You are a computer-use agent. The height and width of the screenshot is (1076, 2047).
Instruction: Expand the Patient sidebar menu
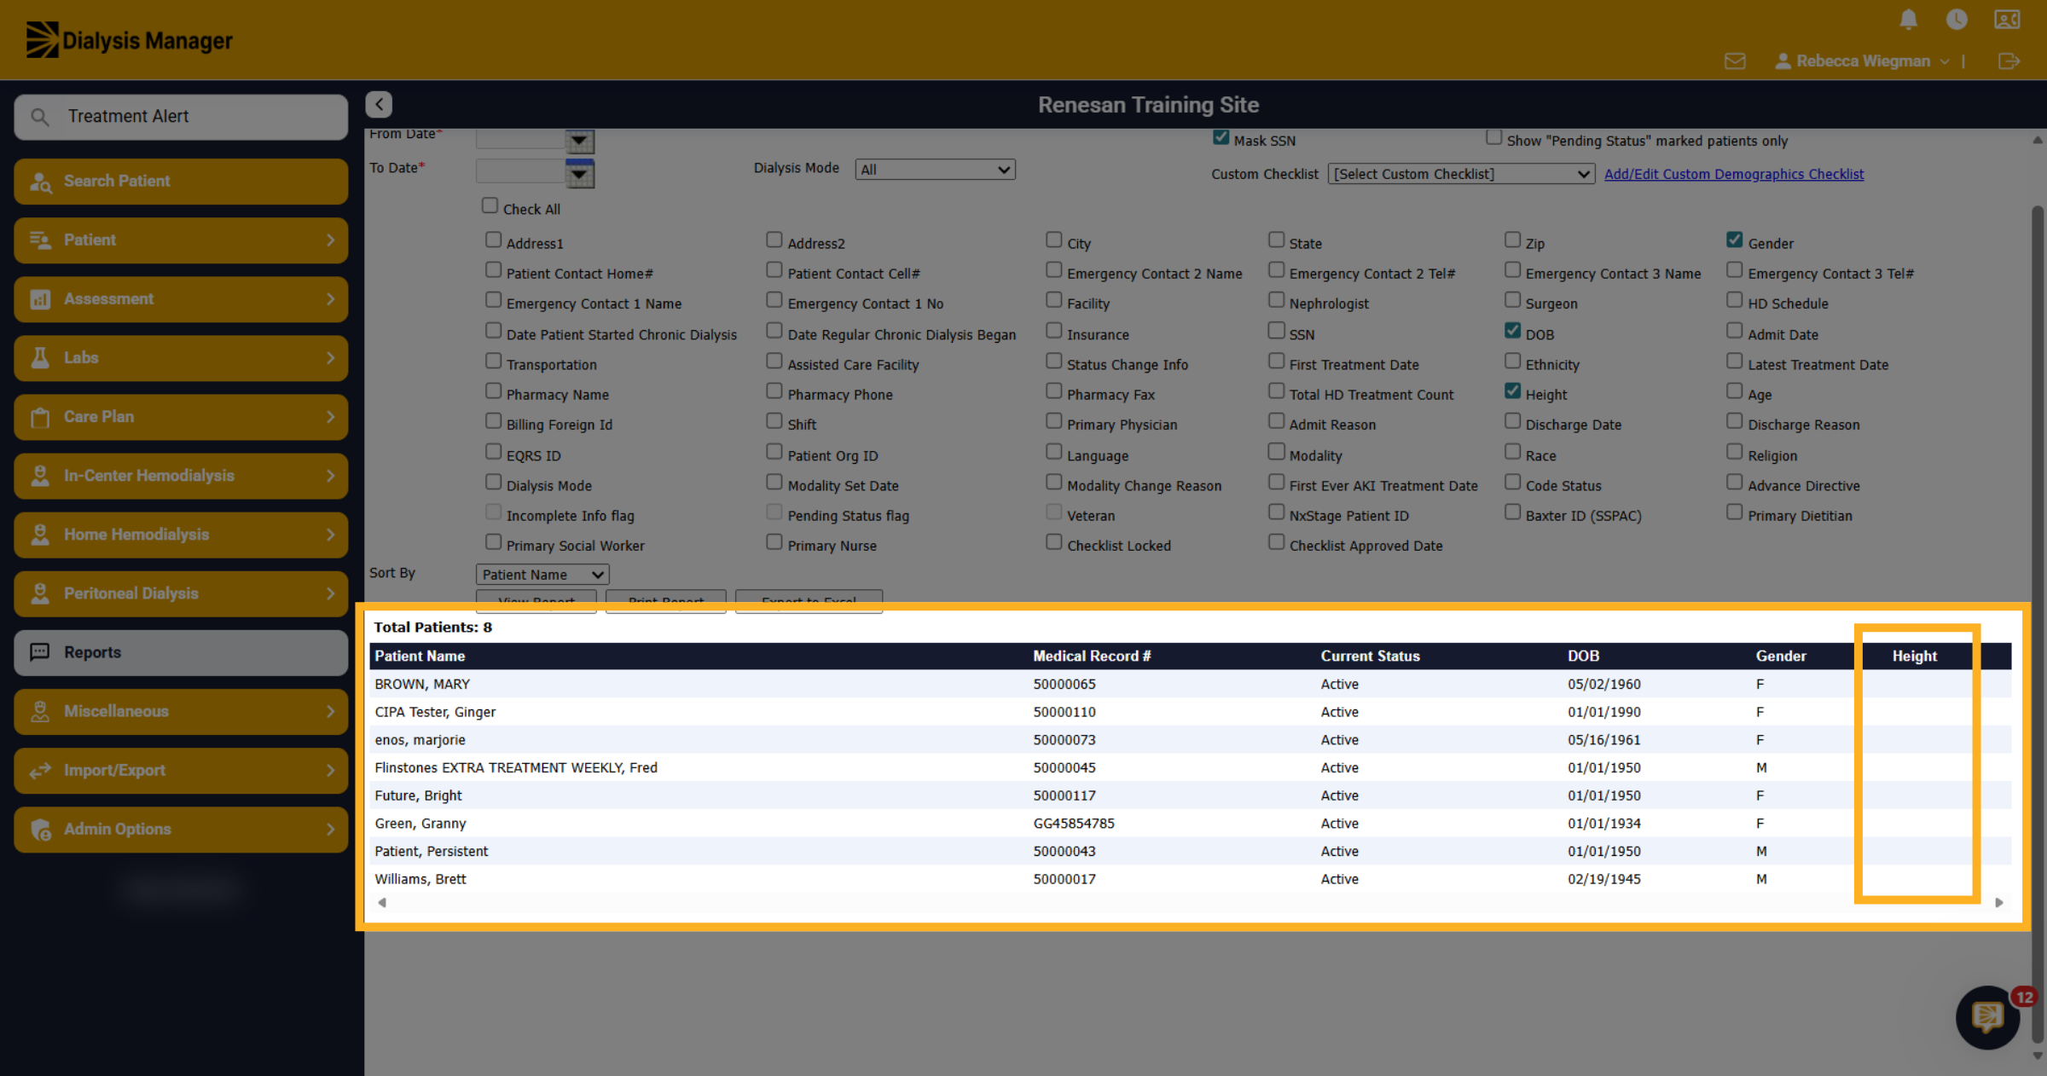click(181, 240)
